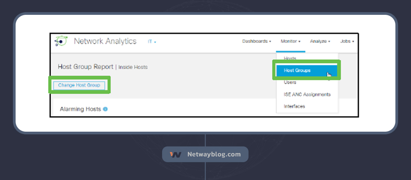Image resolution: width=411 pixels, height=180 pixels.
Task: Expand the Jobs dropdown menu
Action: coord(347,41)
